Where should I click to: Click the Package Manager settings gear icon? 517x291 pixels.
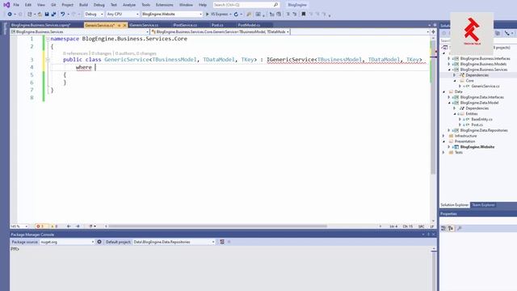coord(99,242)
